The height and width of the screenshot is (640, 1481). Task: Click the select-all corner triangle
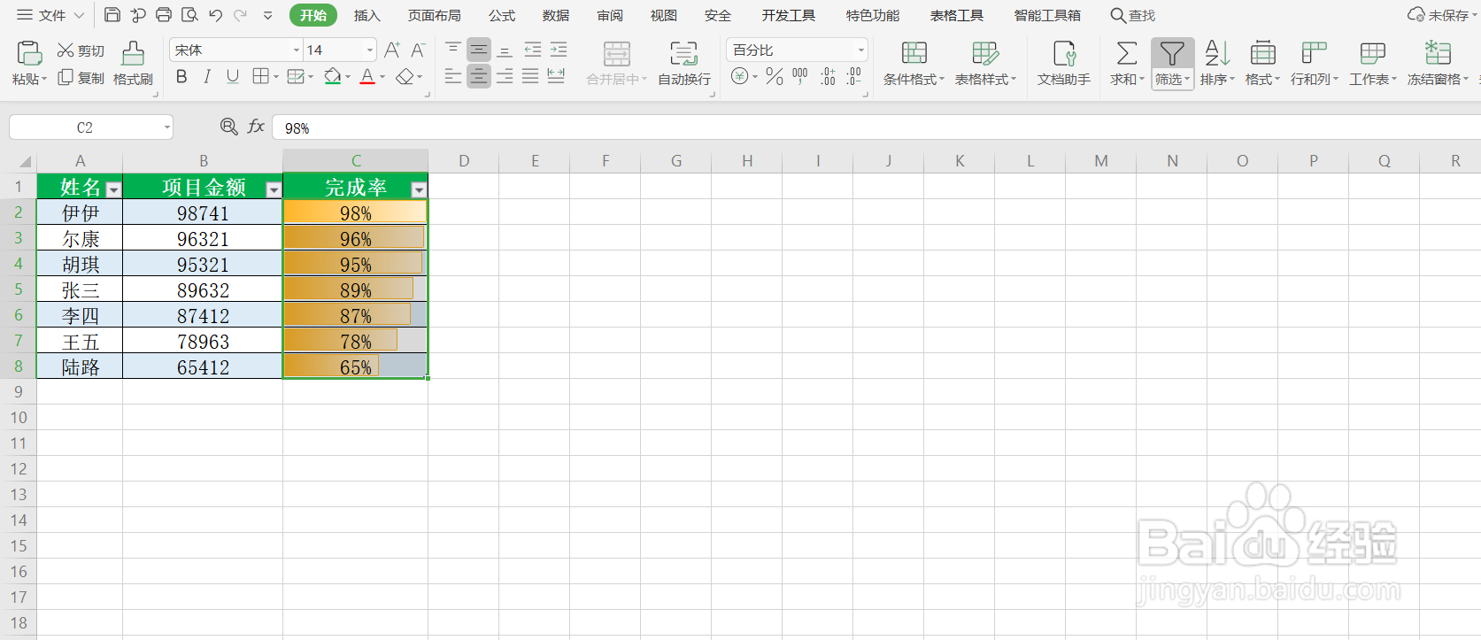[x=26, y=161]
